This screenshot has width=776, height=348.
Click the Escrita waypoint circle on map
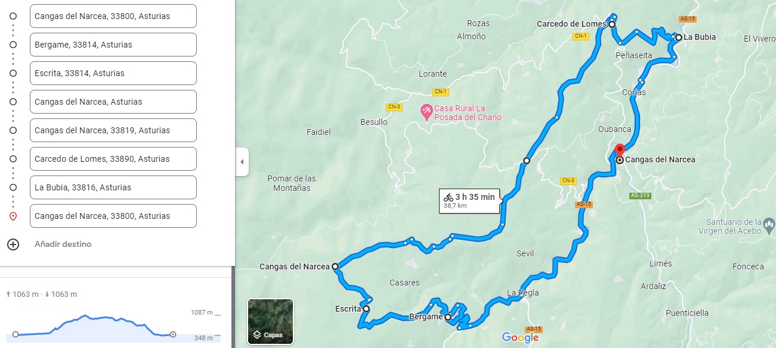[366, 309]
